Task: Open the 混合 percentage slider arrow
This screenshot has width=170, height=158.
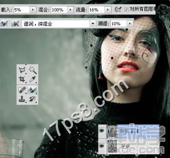Action: coord(71,10)
